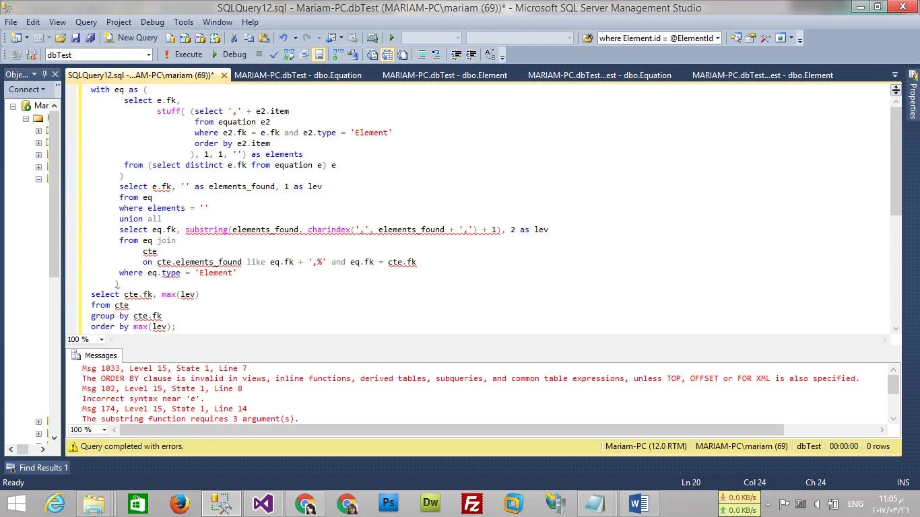
Task: Open the dbTest database dropdown
Action: [148, 55]
